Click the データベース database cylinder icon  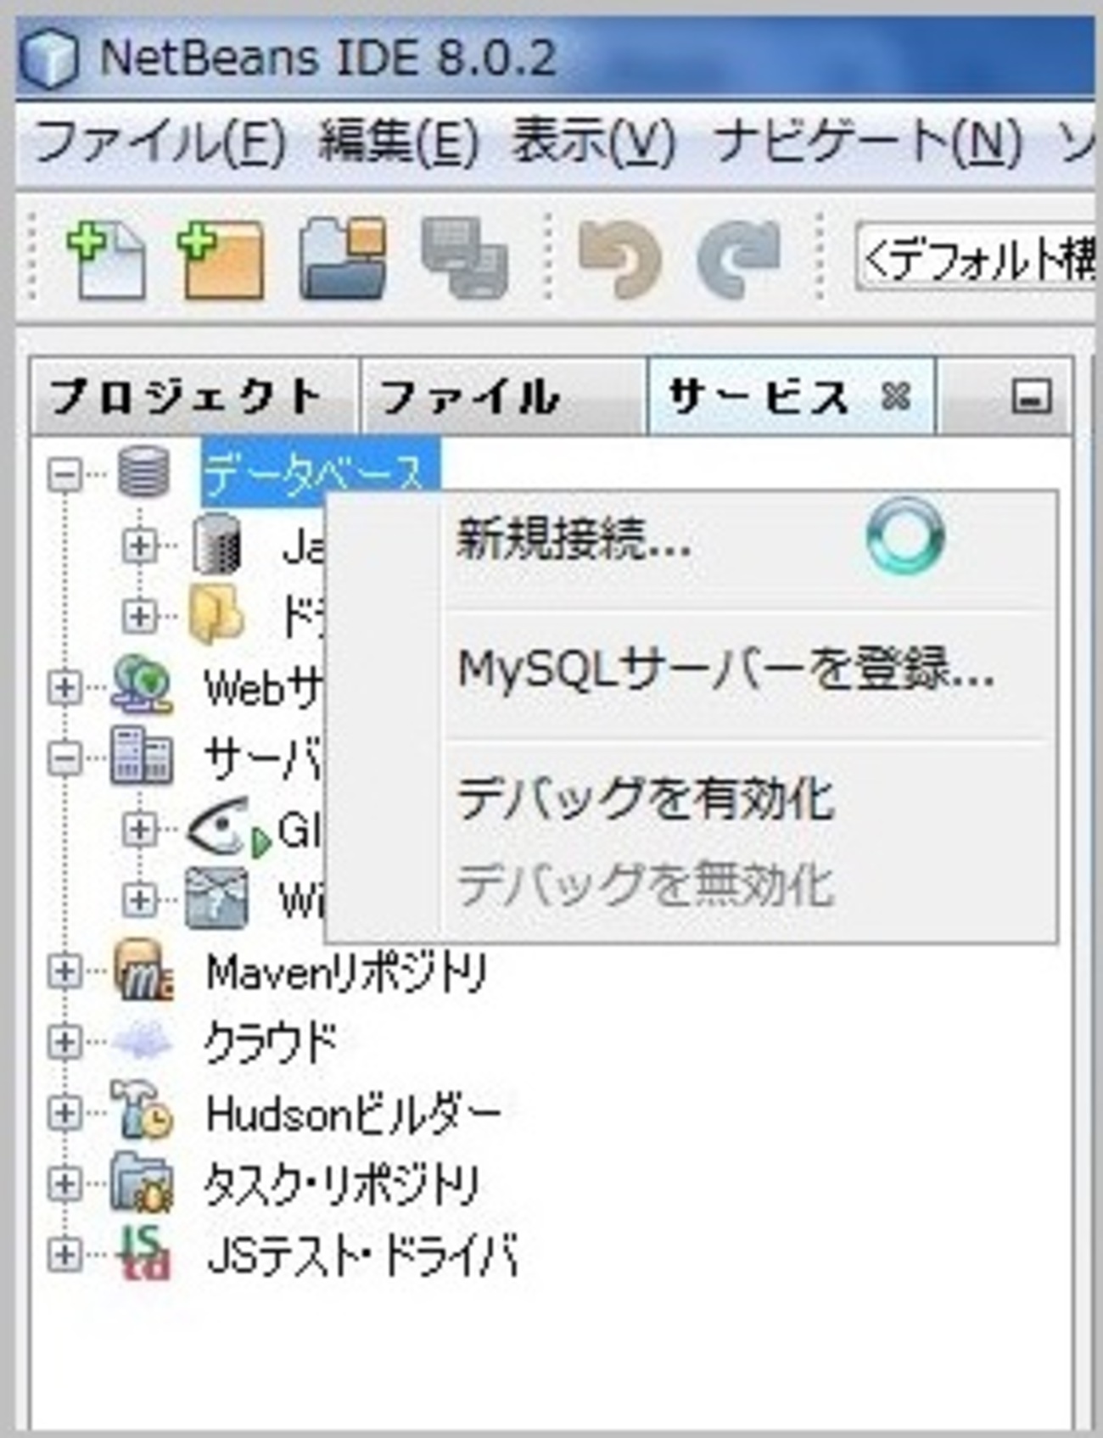143,472
